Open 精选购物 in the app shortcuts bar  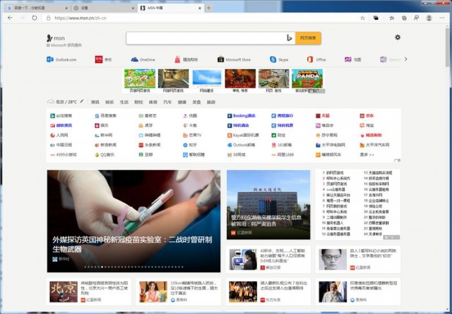click(186, 59)
